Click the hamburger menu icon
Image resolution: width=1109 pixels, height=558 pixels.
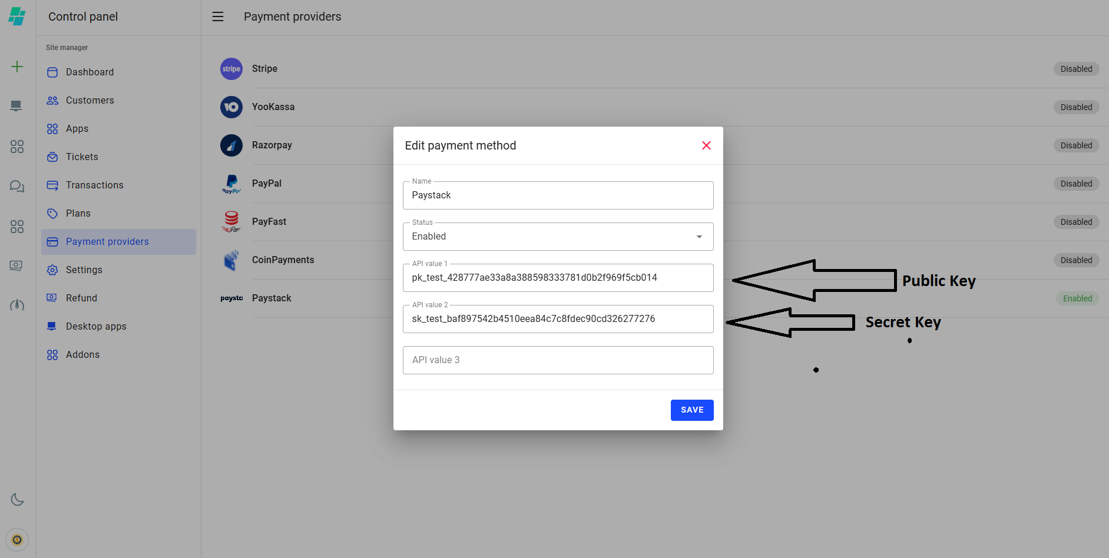point(218,16)
